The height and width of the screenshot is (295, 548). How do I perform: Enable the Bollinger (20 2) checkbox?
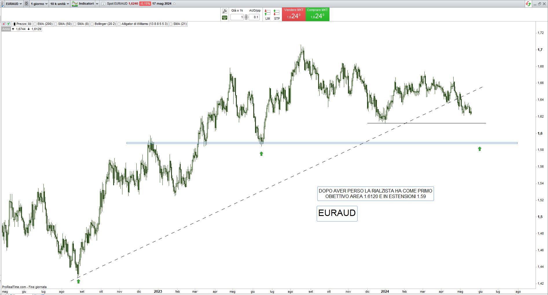point(92,24)
